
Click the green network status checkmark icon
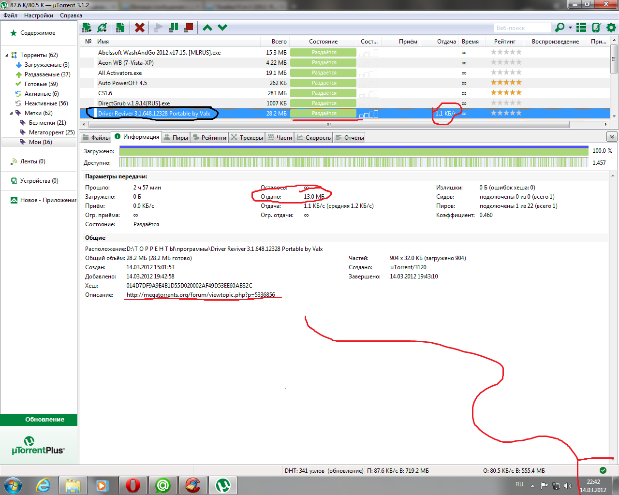pos(603,470)
